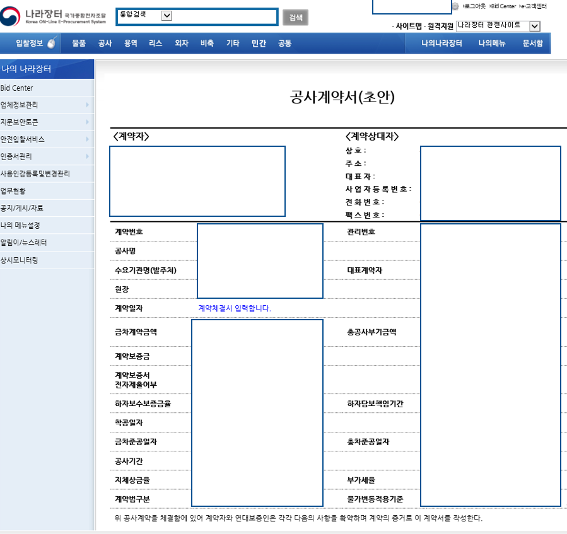Click the 총공사부기금액 label
Viewport: 567px width, 534px height.
tap(371, 332)
